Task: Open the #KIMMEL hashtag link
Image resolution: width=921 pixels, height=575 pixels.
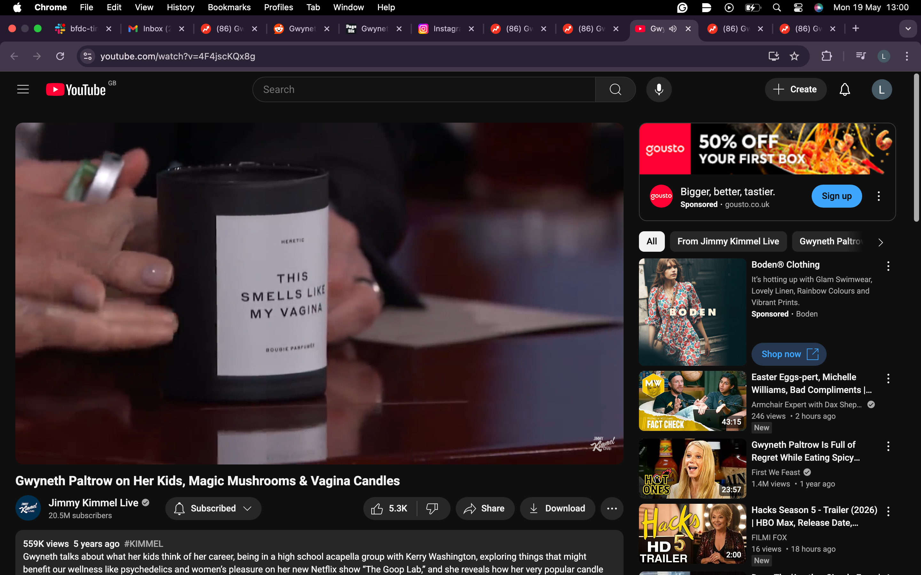Action: coord(143,543)
